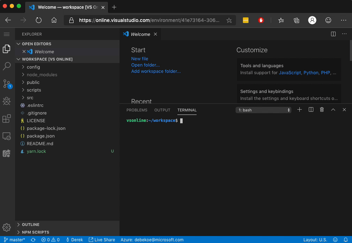Open the hamburger application menu
Viewport: 352px width, 243px height.
7,34
